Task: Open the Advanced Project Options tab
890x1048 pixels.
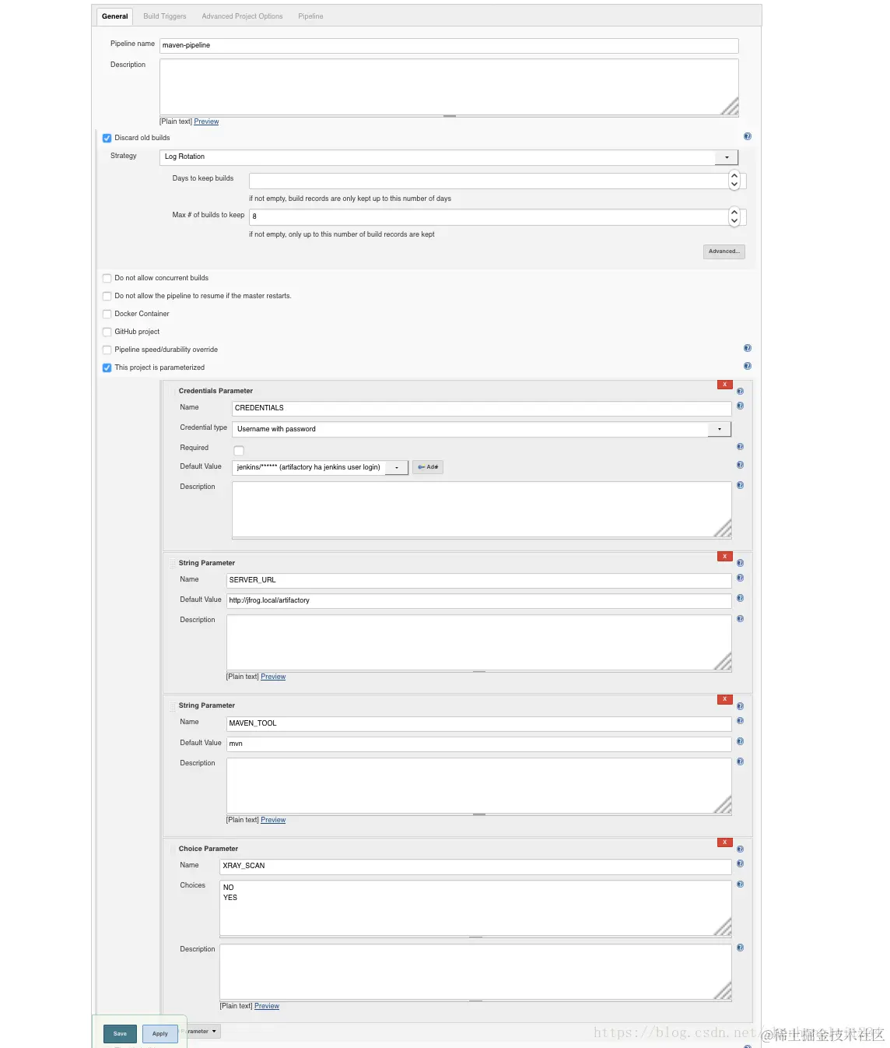Action: [x=242, y=16]
